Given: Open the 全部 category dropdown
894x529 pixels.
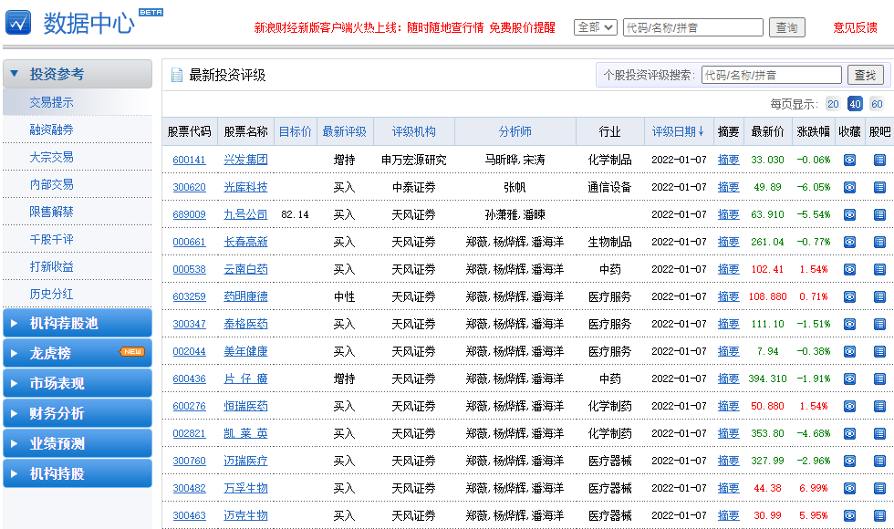Looking at the screenshot, I should point(595,27).
